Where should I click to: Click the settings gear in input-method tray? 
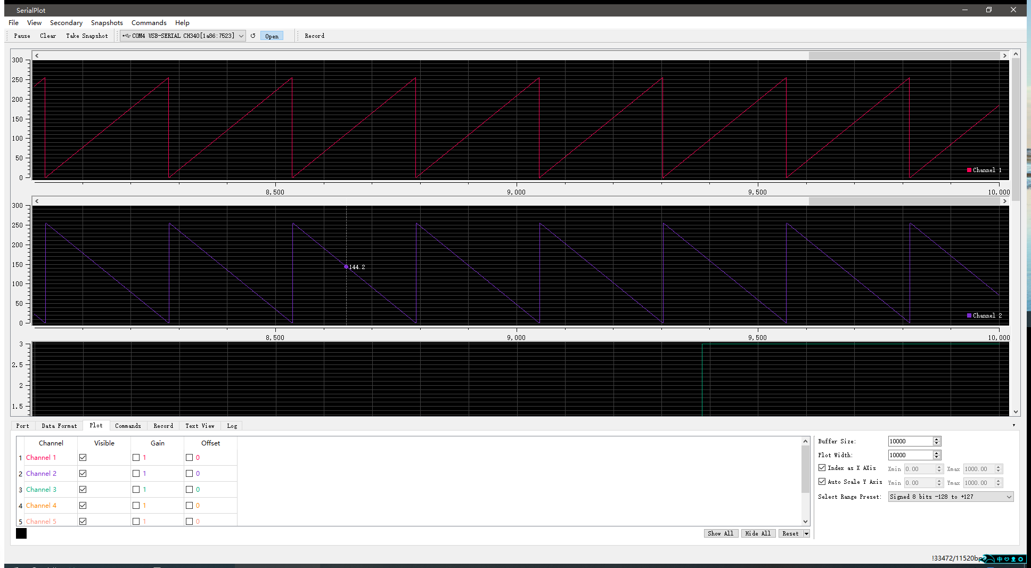point(1020,559)
